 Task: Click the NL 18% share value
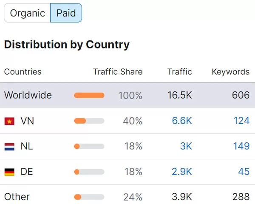click(133, 146)
